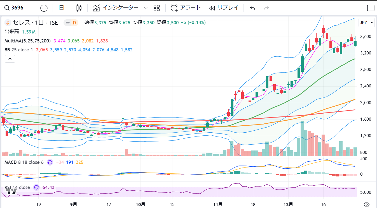Open the indicator templates grid icon

coord(157,8)
